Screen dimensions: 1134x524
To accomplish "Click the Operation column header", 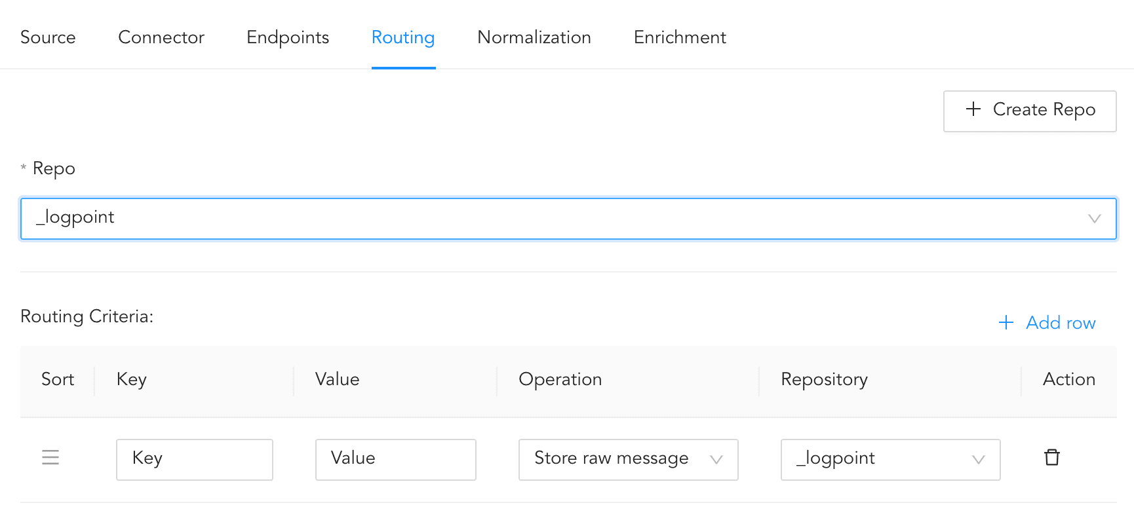I will (x=560, y=380).
